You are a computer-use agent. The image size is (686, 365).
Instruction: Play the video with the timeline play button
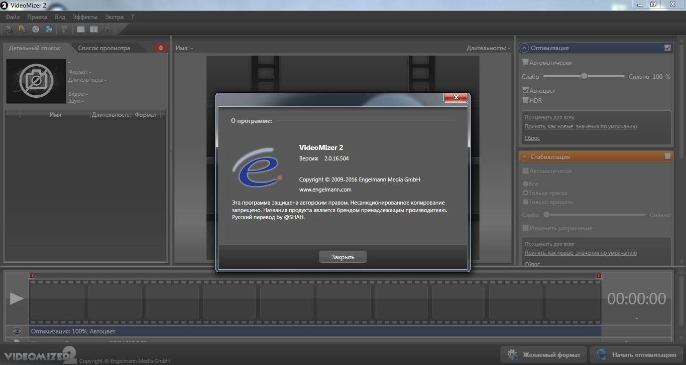click(x=17, y=298)
